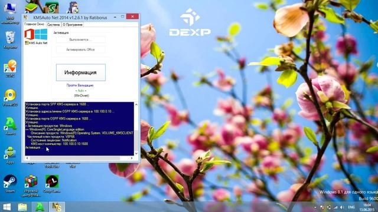
Task: Open the green S block-face desktop icon
Action: (x=51, y=8)
